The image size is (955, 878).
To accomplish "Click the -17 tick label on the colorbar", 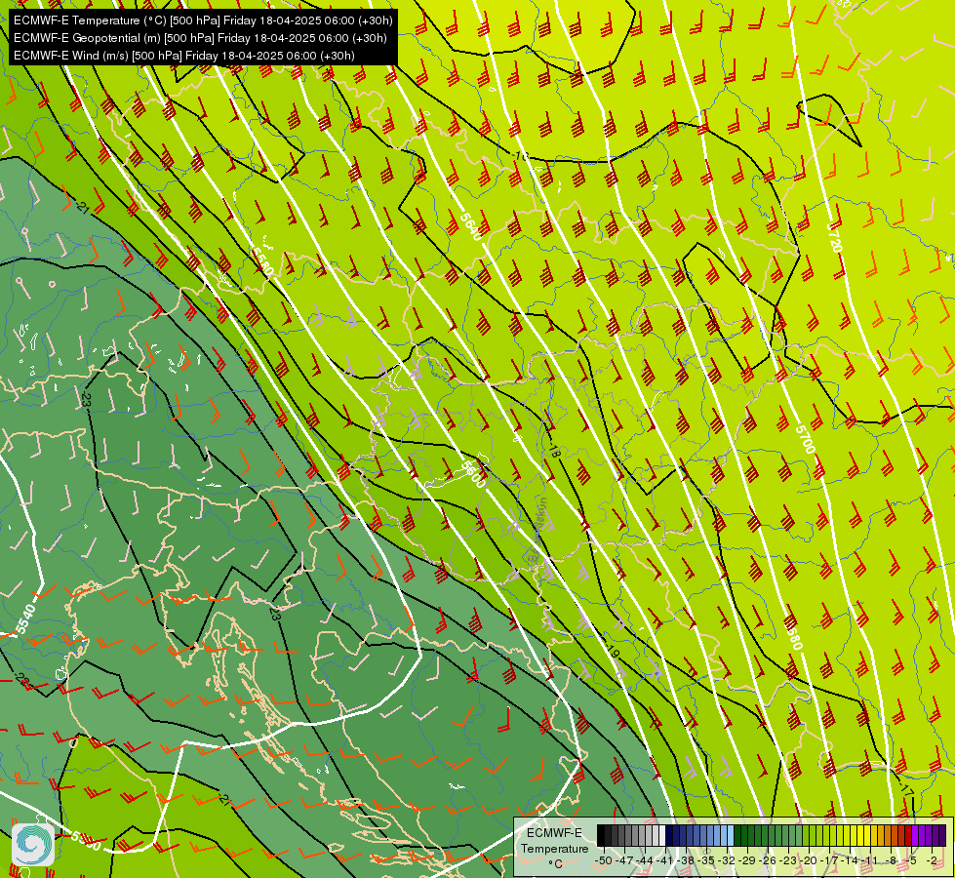I will (x=829, y=860).
